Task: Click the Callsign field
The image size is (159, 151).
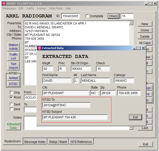Action: [124, 81]
